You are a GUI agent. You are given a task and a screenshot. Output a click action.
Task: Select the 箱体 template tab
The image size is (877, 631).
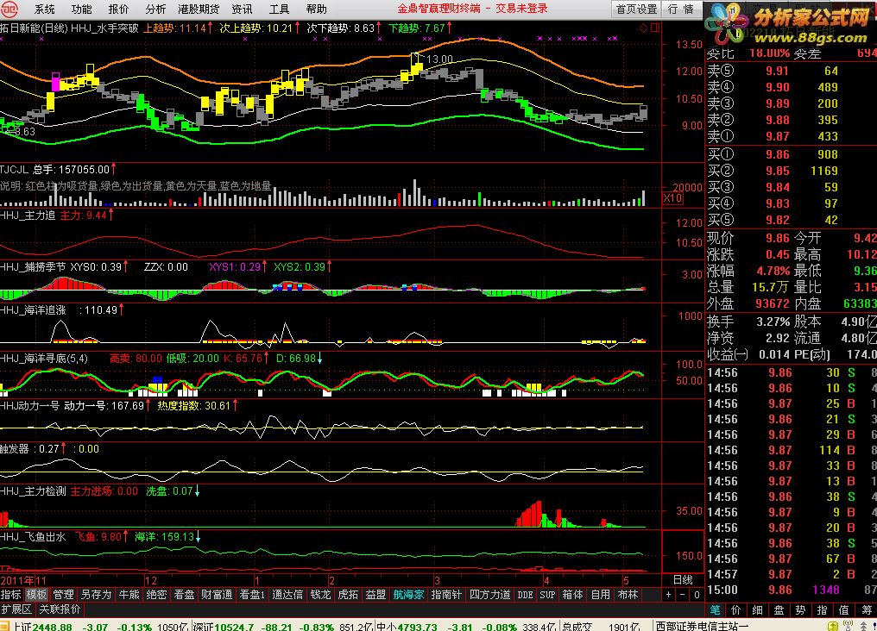tap(573, 595)
